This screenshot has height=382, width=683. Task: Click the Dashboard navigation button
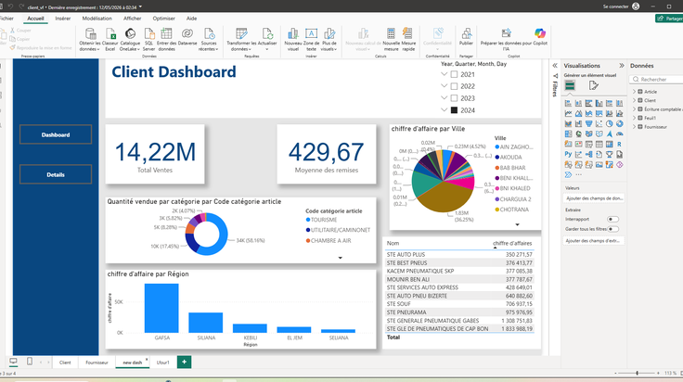click(56, 134)
